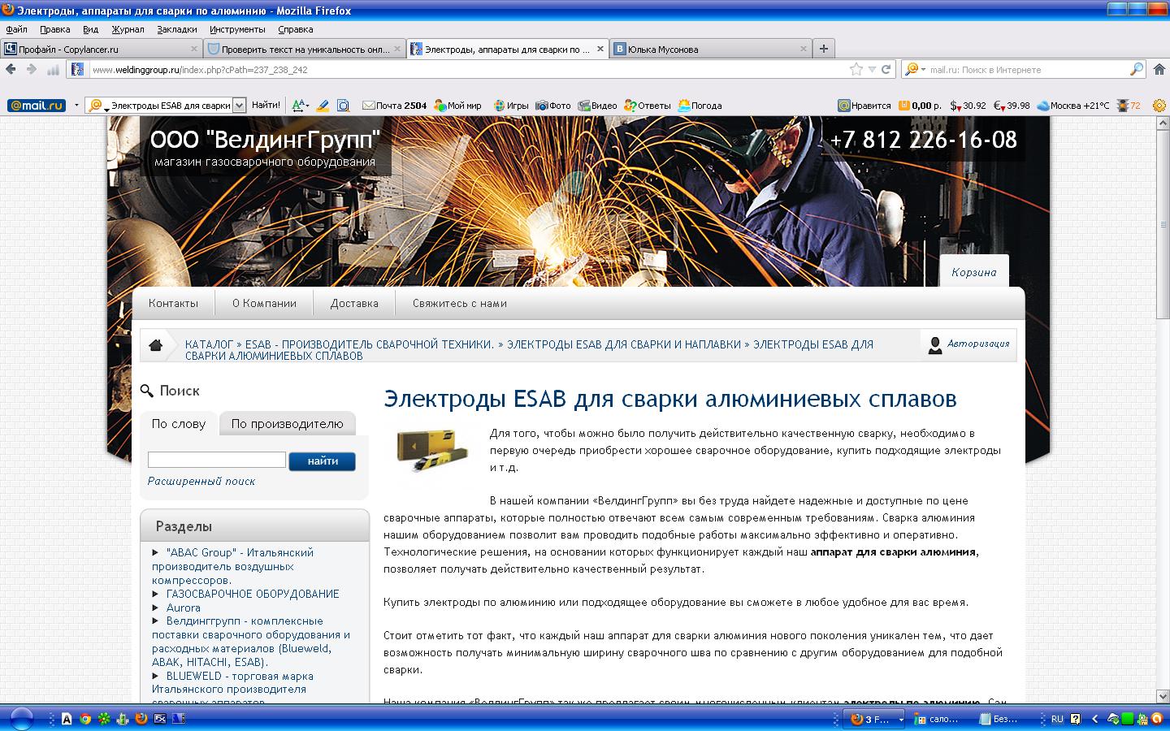
Task: Open Погода from the mail.ru toolbar
Action: (x=700, y=106)
